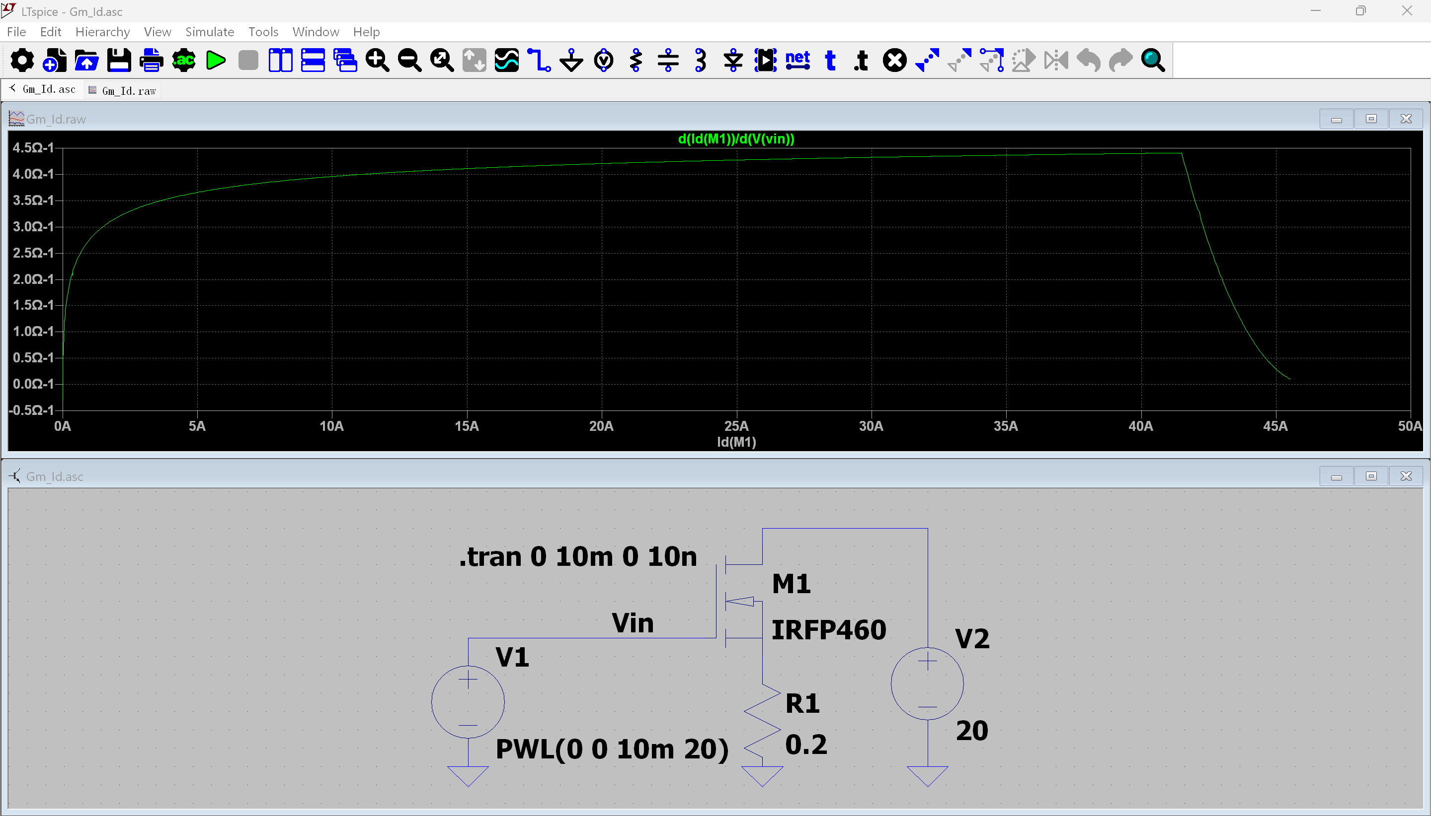Minimize the Gm_Id.asc schematic subwindow

click(1337, 476)
